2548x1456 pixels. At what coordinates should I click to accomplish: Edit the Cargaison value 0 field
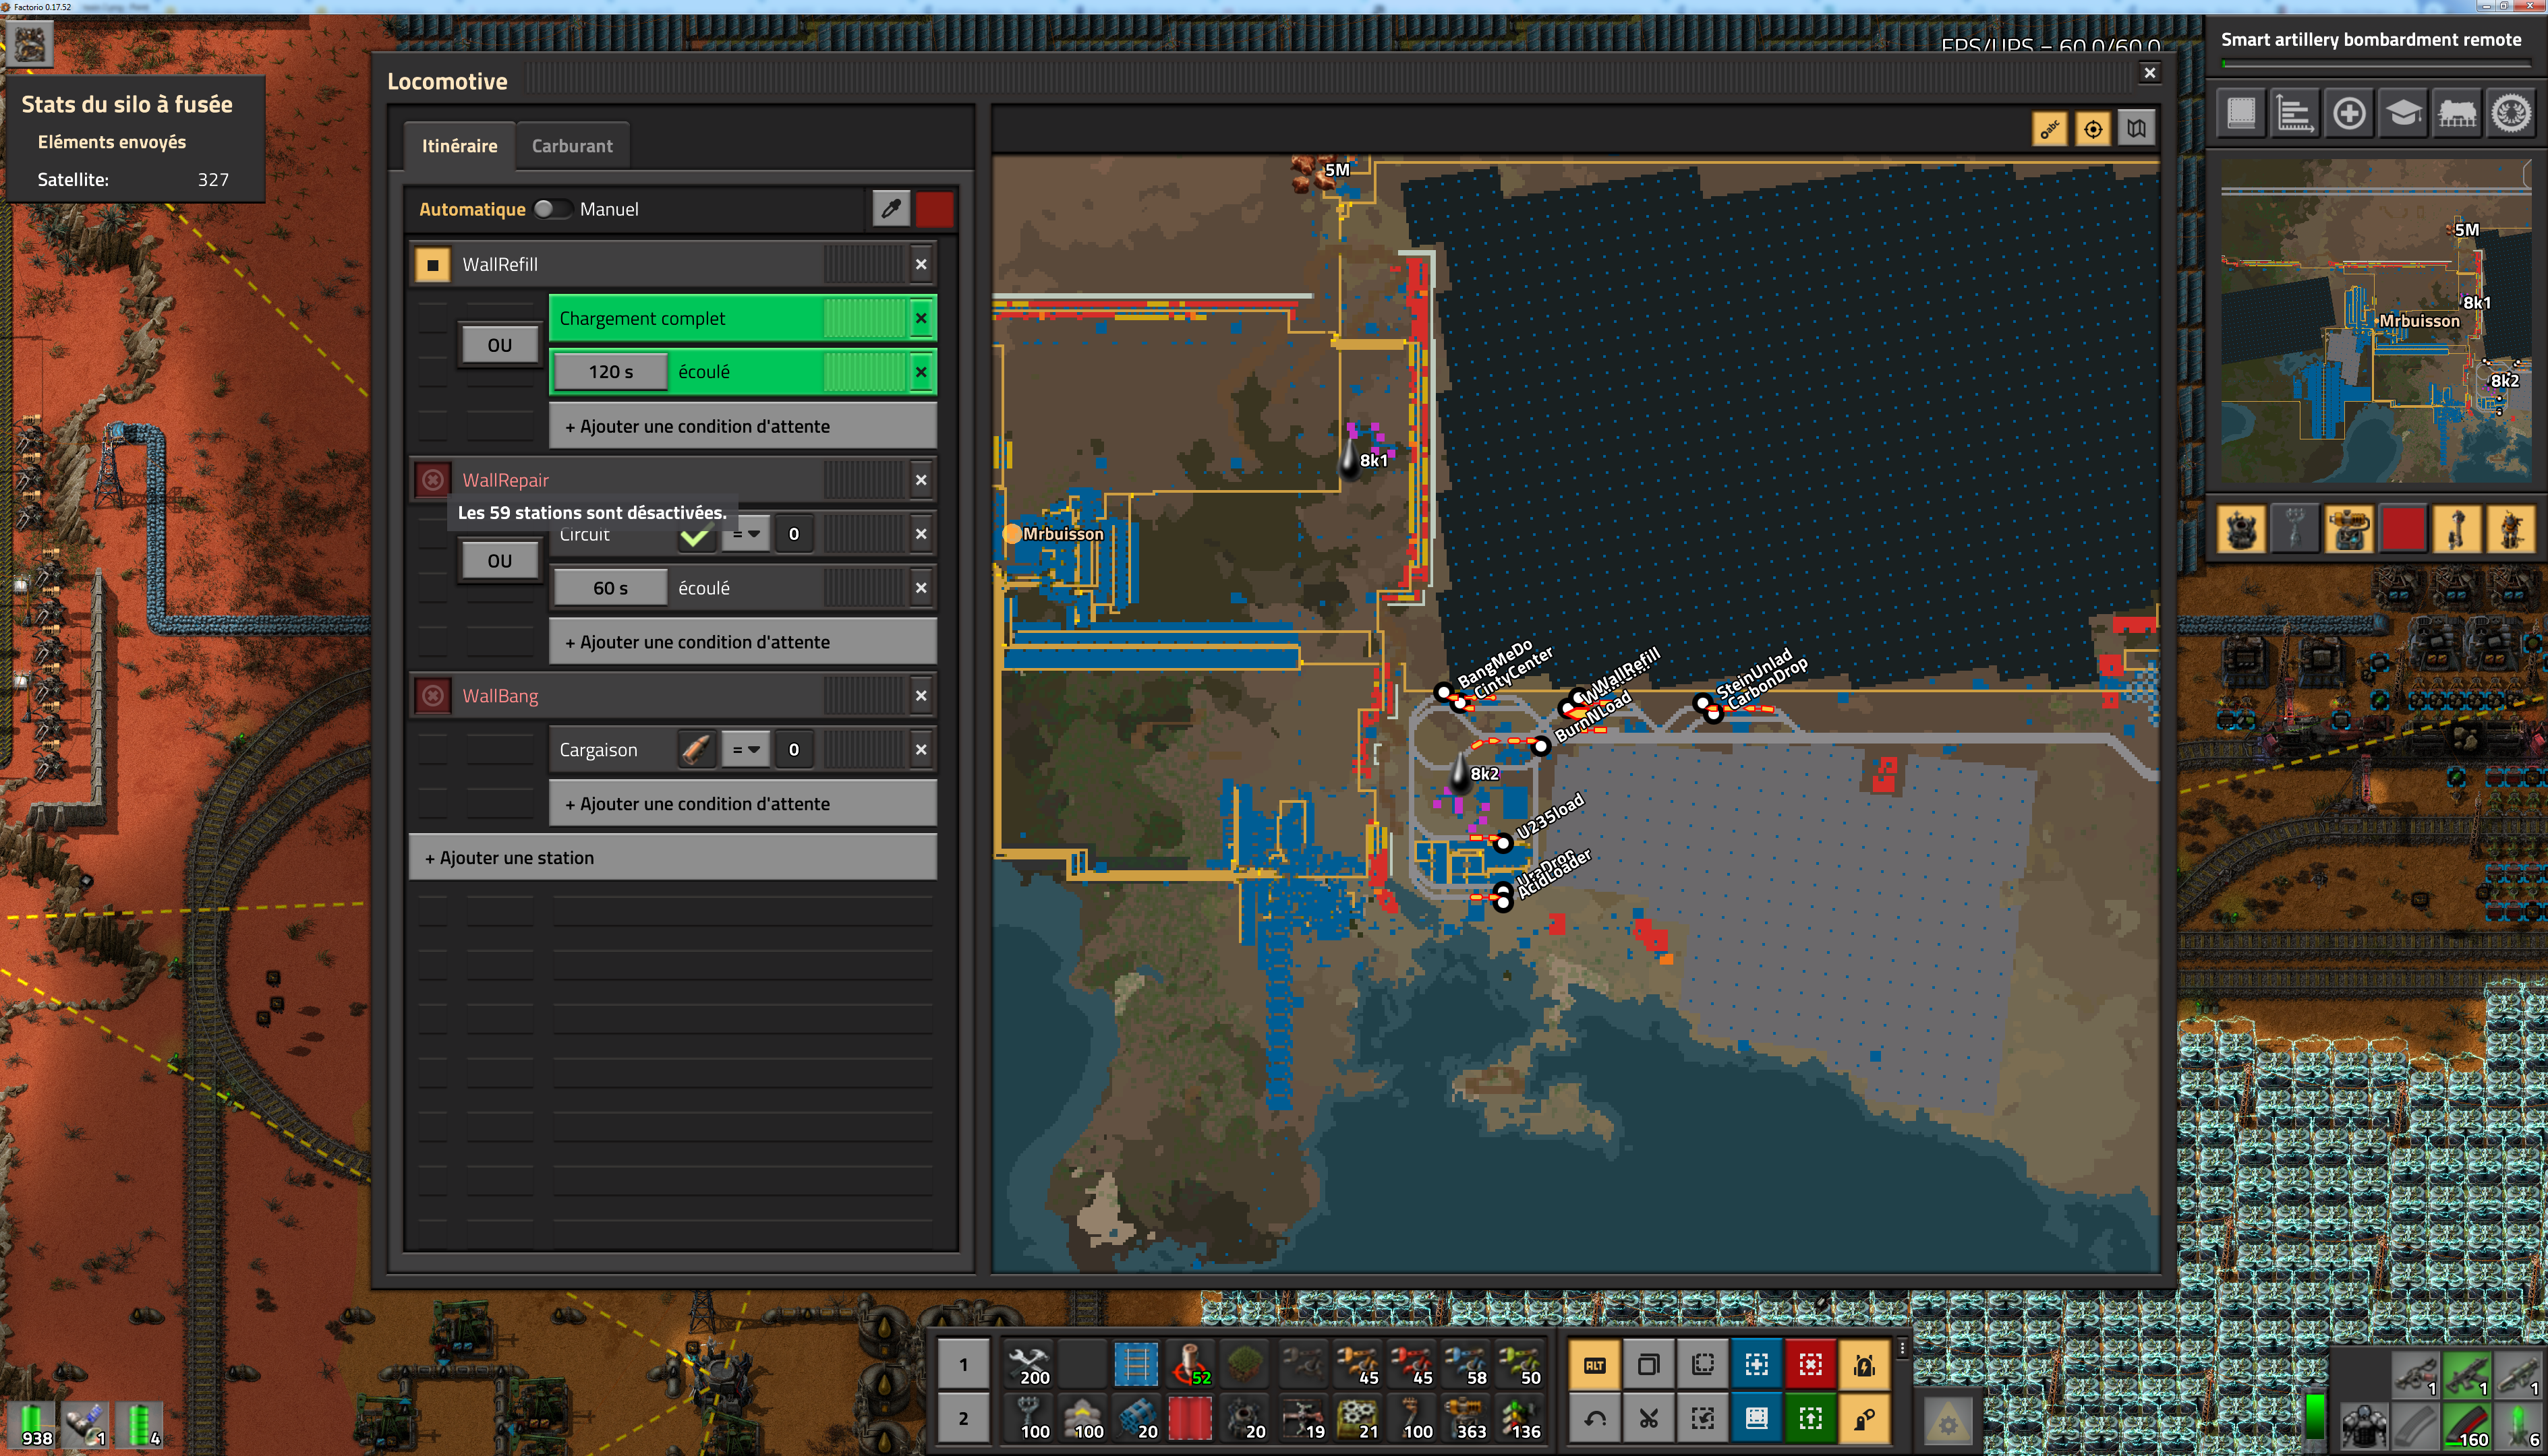tap(793, 750)
